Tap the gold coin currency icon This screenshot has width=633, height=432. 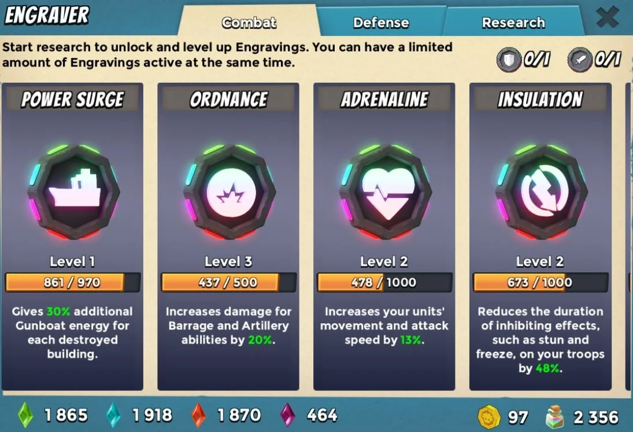click(489, 416)
